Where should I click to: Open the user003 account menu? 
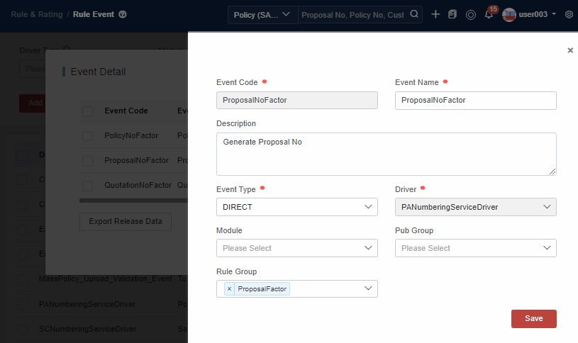tap(530, 14)
